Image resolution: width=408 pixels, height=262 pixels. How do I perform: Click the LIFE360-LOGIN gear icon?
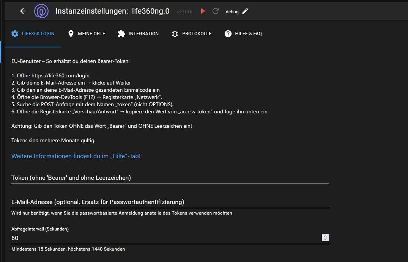pyautogui.click(x=15, y=33)
